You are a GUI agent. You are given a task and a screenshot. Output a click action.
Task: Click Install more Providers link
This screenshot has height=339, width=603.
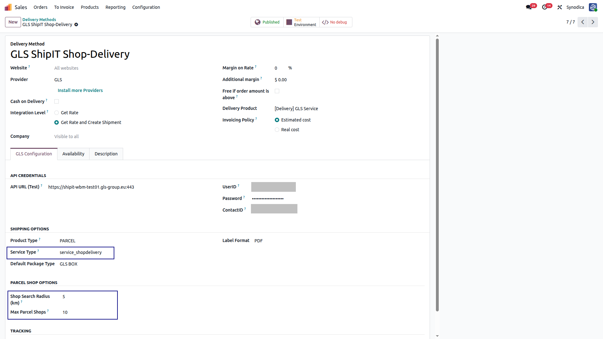pyautogui.click(x=80, y=90)
